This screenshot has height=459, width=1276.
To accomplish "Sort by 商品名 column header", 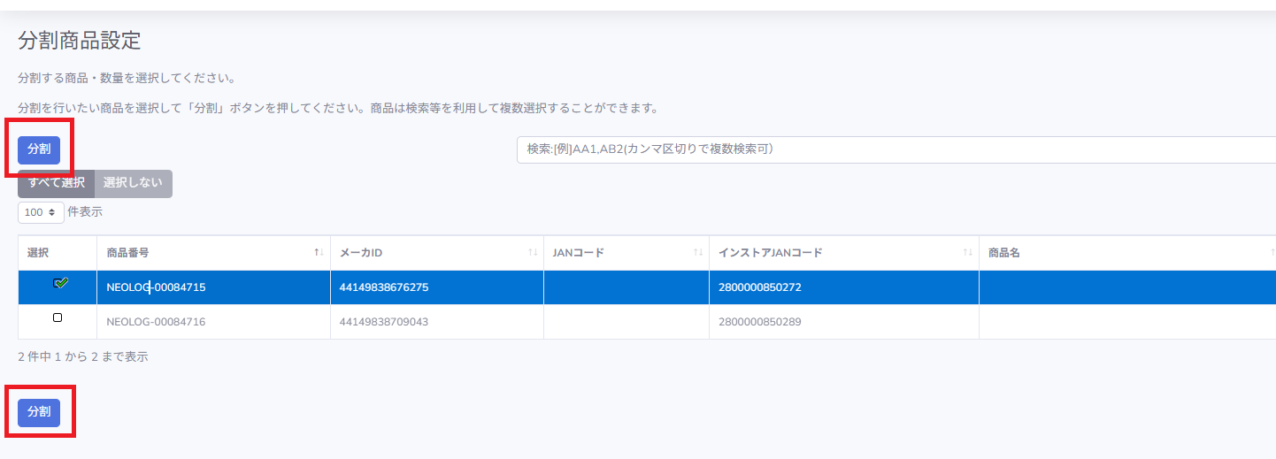I will tap(1127, 253).
